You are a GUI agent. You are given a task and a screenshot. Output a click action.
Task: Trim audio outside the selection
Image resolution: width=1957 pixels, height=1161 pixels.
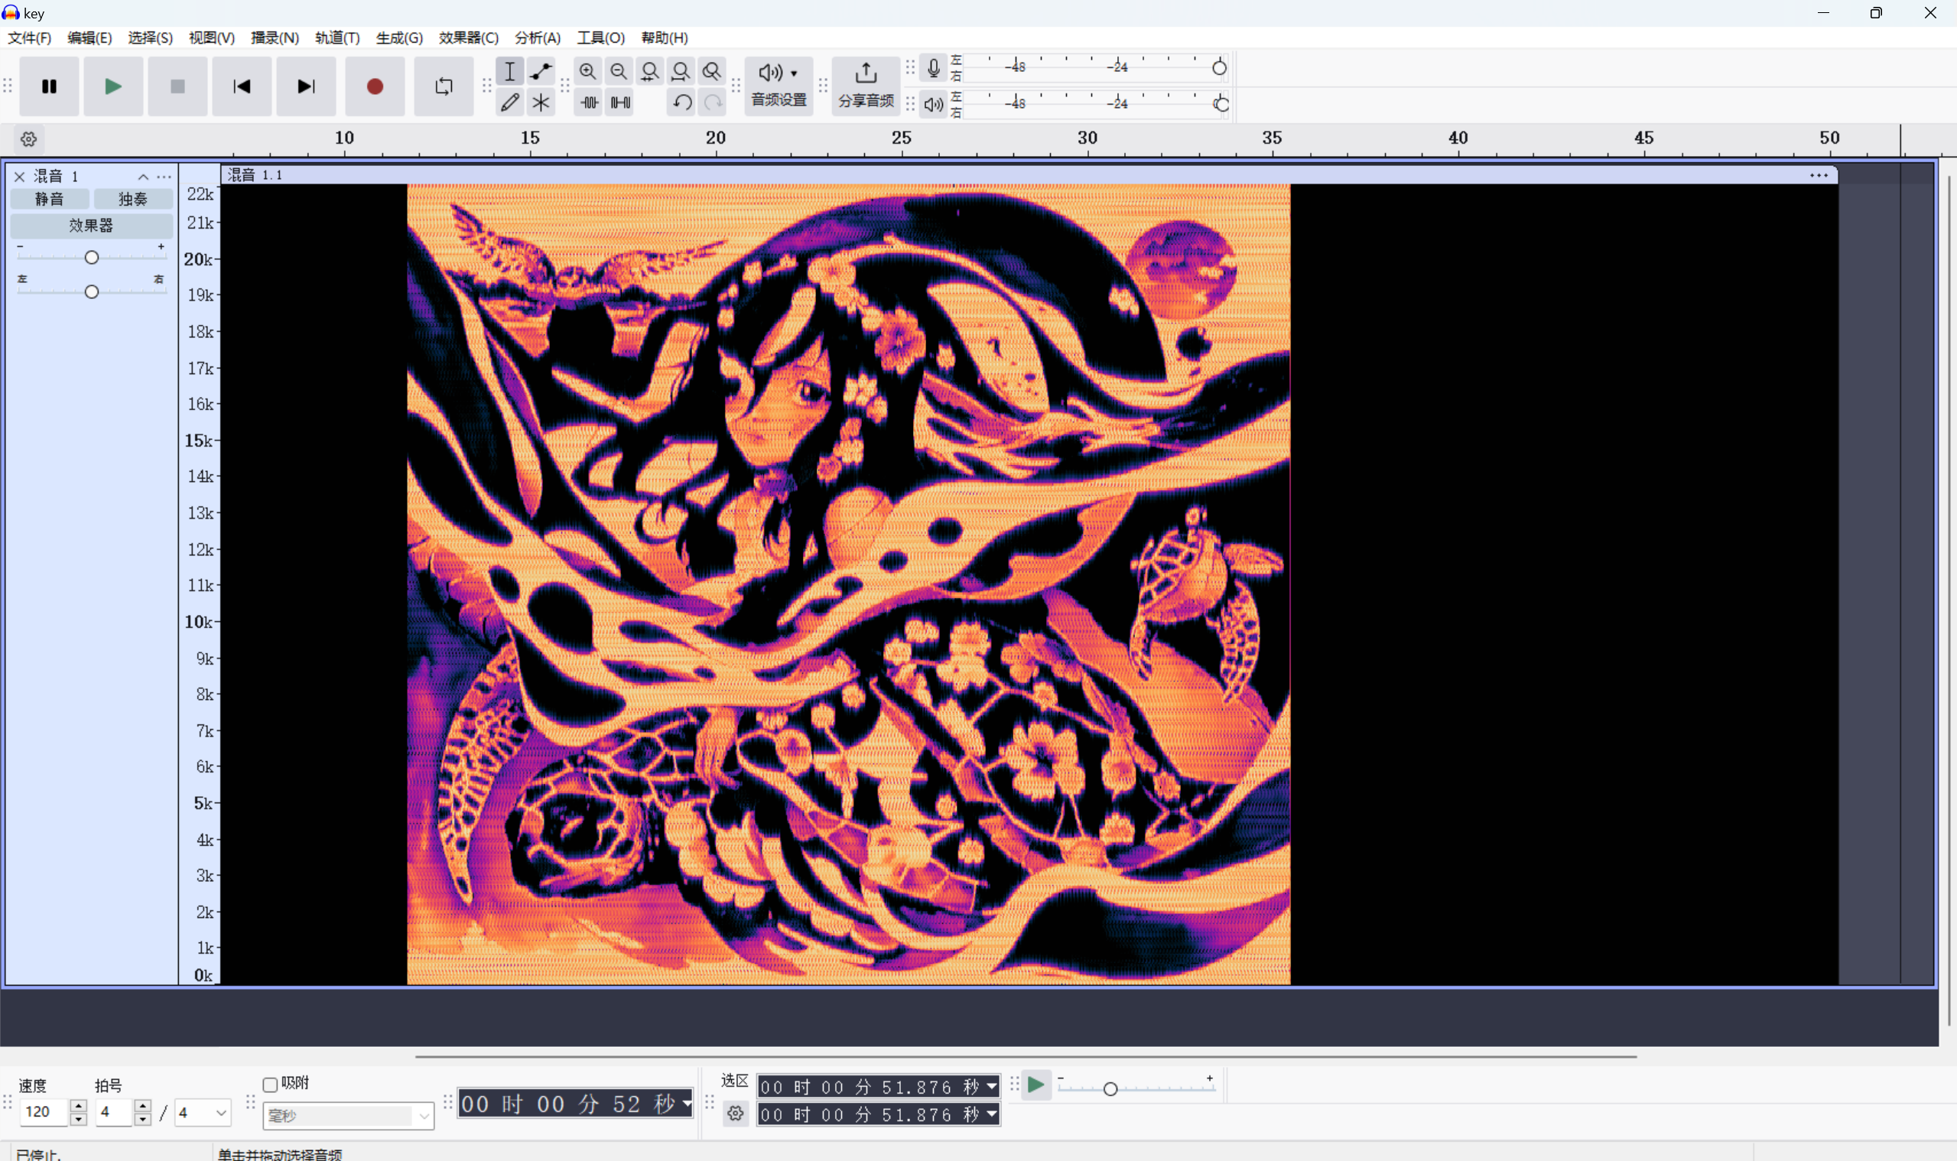589,102
